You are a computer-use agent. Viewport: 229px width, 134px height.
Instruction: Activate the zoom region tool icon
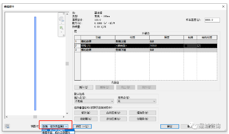(61, 28)
